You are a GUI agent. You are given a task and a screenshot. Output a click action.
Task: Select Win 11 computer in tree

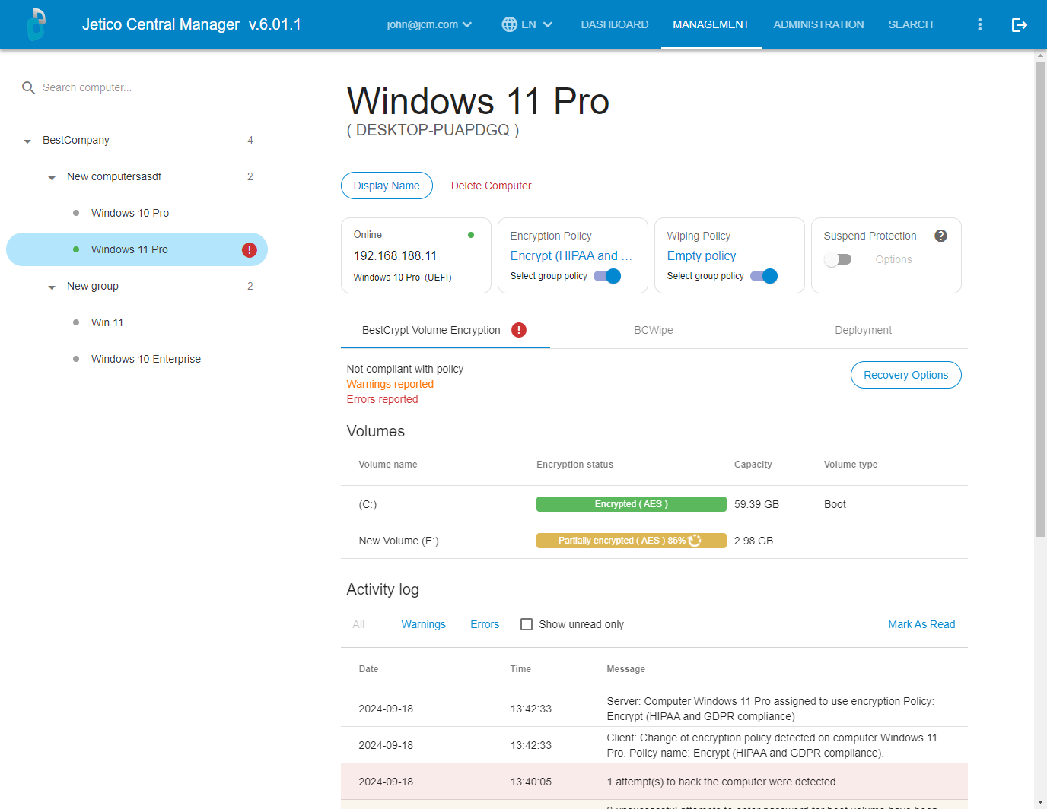coord(107,322)
